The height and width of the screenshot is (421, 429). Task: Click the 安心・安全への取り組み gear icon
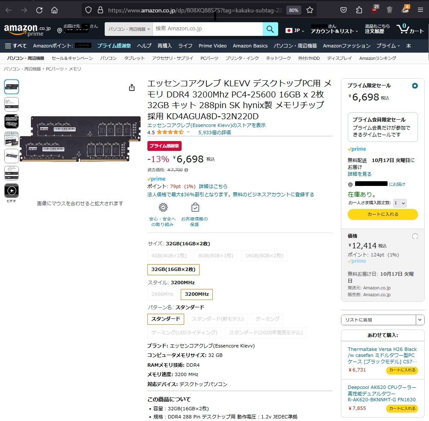[x=162, y=207]
